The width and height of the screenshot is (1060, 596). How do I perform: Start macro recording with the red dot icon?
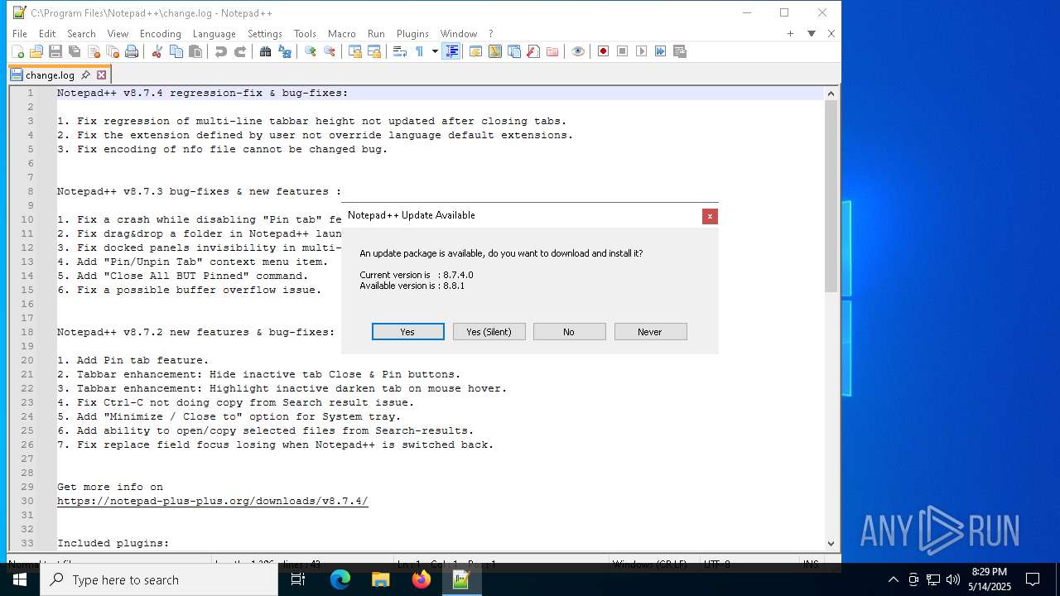coord(603,51)
